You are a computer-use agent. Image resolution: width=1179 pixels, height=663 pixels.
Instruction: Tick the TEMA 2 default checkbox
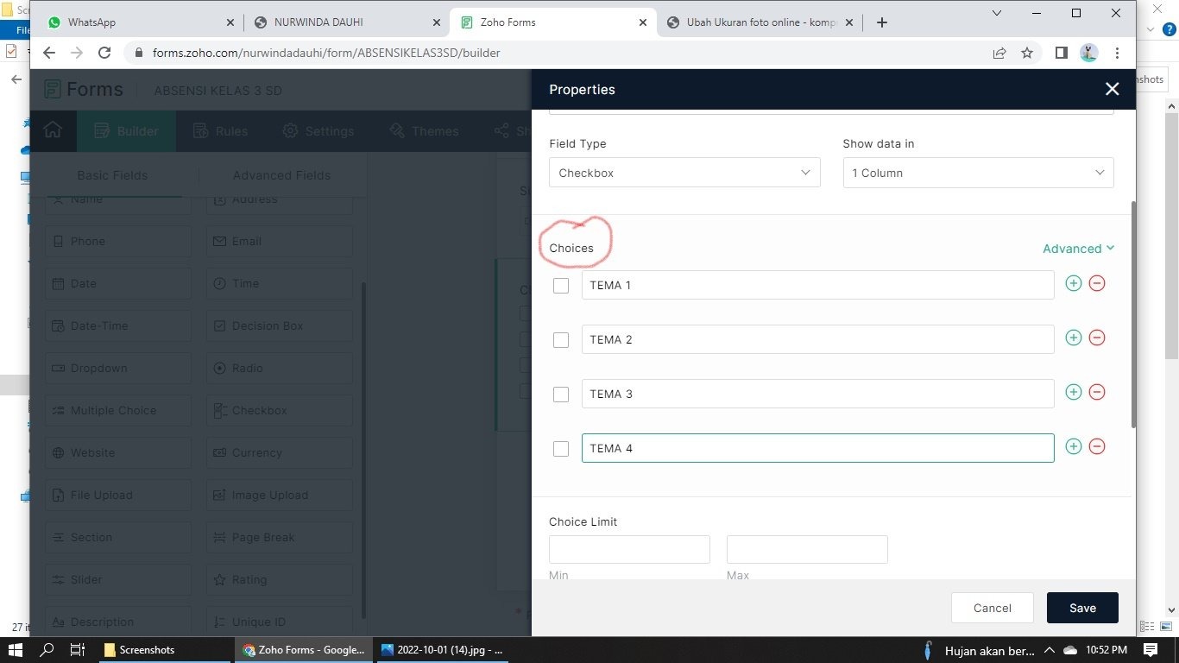tap(561, 340)
